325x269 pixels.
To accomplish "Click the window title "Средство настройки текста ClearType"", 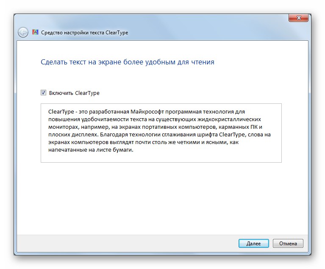I will [85, 33].
